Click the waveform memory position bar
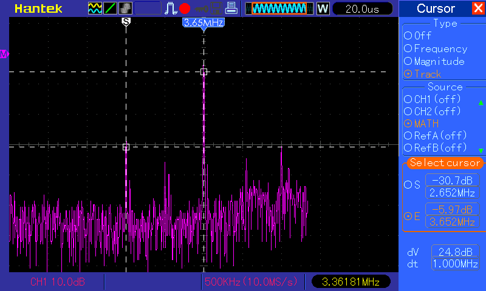486x291 pixels. click(279, 8)
